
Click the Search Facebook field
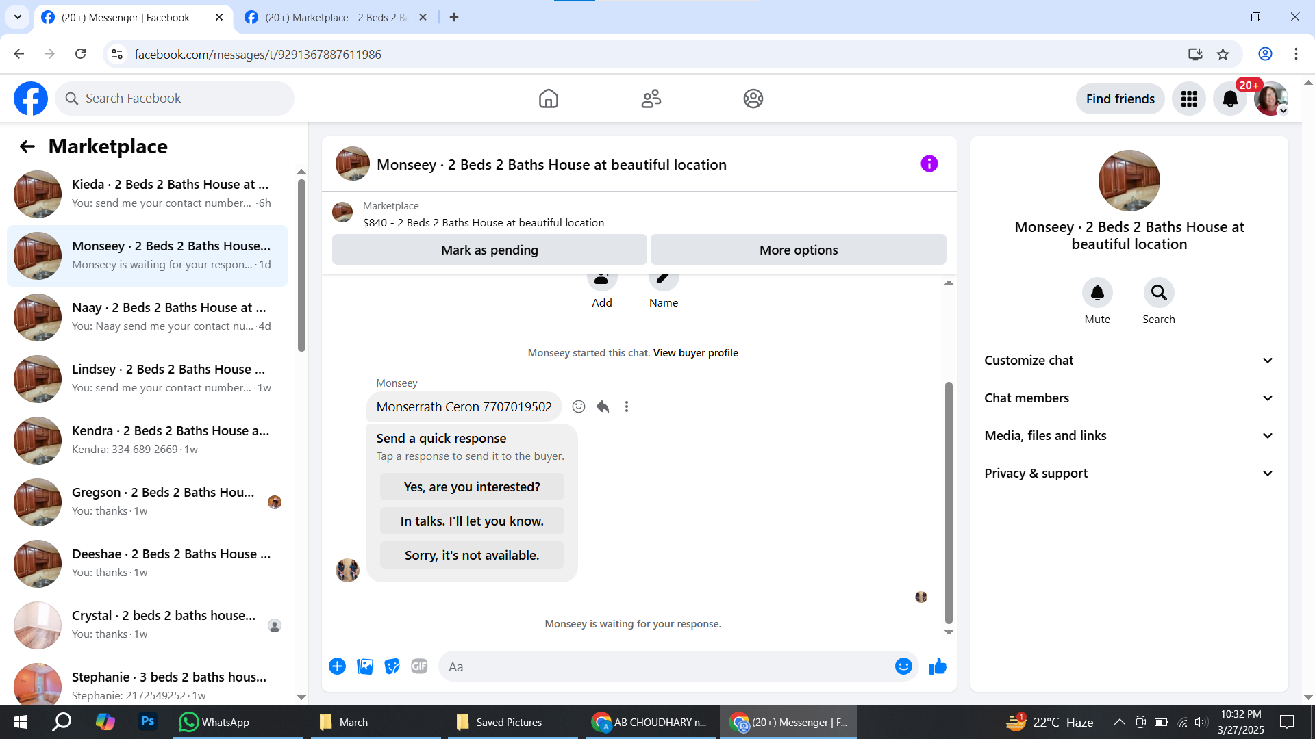(x=175, y=99)
